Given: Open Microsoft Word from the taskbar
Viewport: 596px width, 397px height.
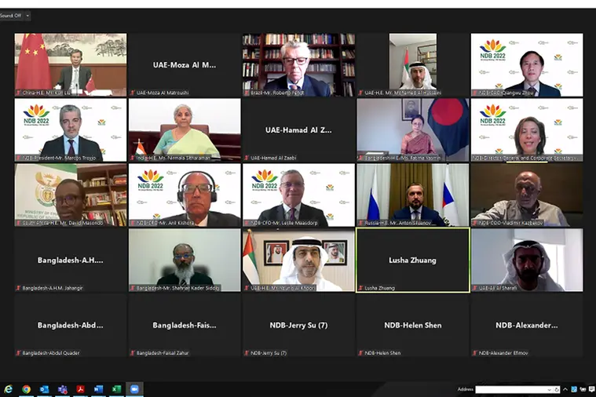Looking at the screenshot, I should pyautogui.click(x=98, y=389).
